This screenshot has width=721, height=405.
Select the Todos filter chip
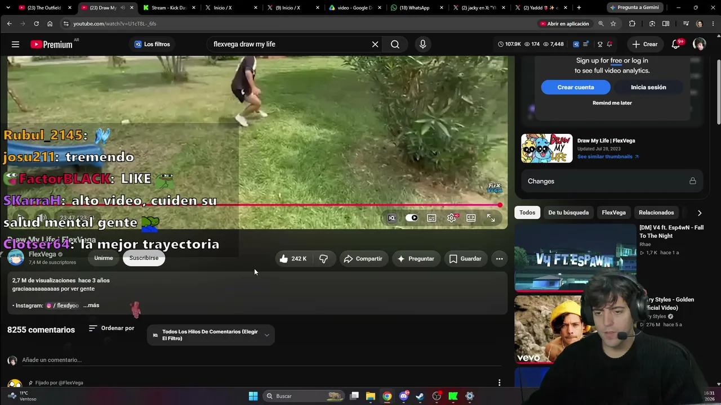pyautogui.click(x=527, y=213)
